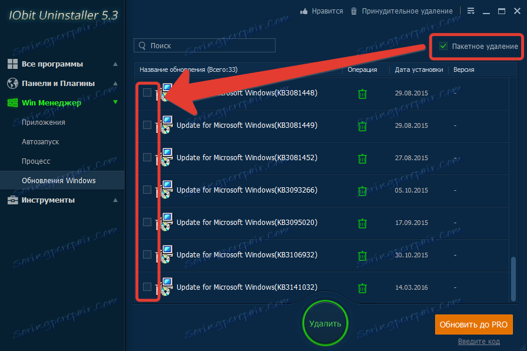Viewport: 527px width, 351px height.
Task: Click date 05.10.2015
Action: coord(412,190)
